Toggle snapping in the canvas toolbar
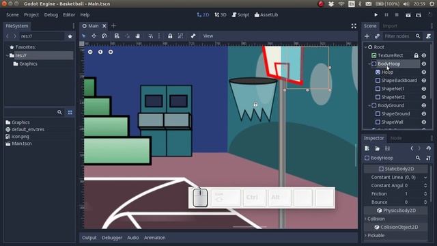 coord(150,36)
